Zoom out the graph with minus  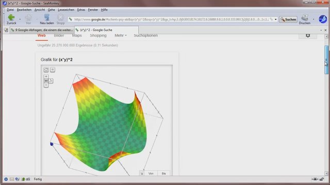point(46,85)
